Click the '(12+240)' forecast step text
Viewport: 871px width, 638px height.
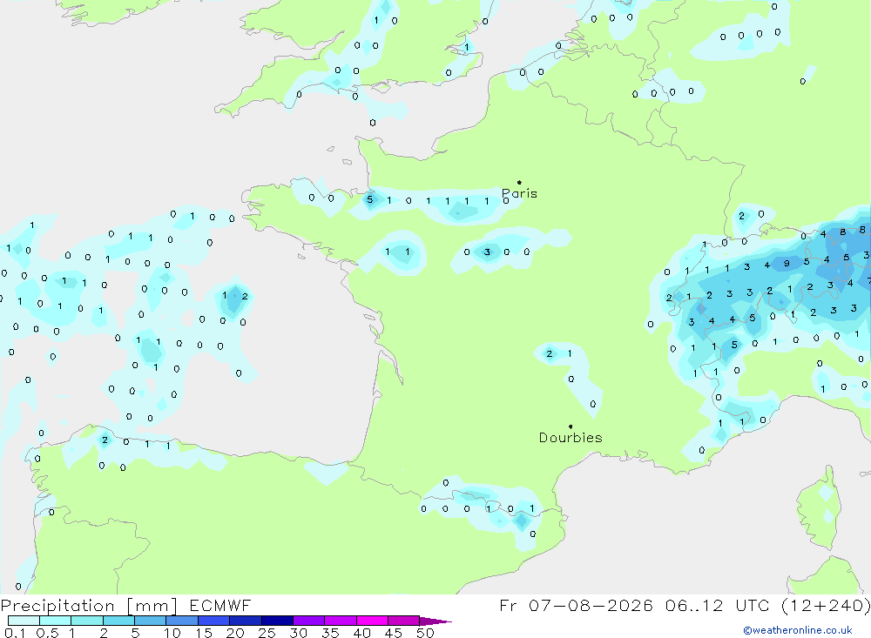[826, 606]
